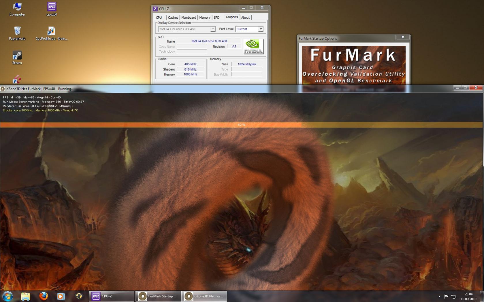Click the Revision A1 value

234,46
